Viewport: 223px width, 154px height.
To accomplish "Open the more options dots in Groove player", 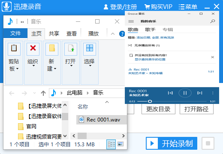I will [213, 93].
